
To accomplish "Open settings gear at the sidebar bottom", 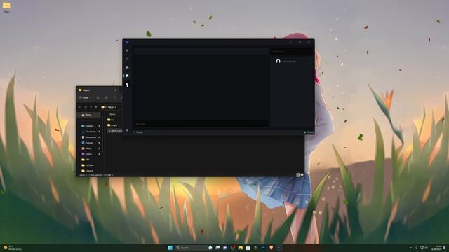I will point(127,130).
